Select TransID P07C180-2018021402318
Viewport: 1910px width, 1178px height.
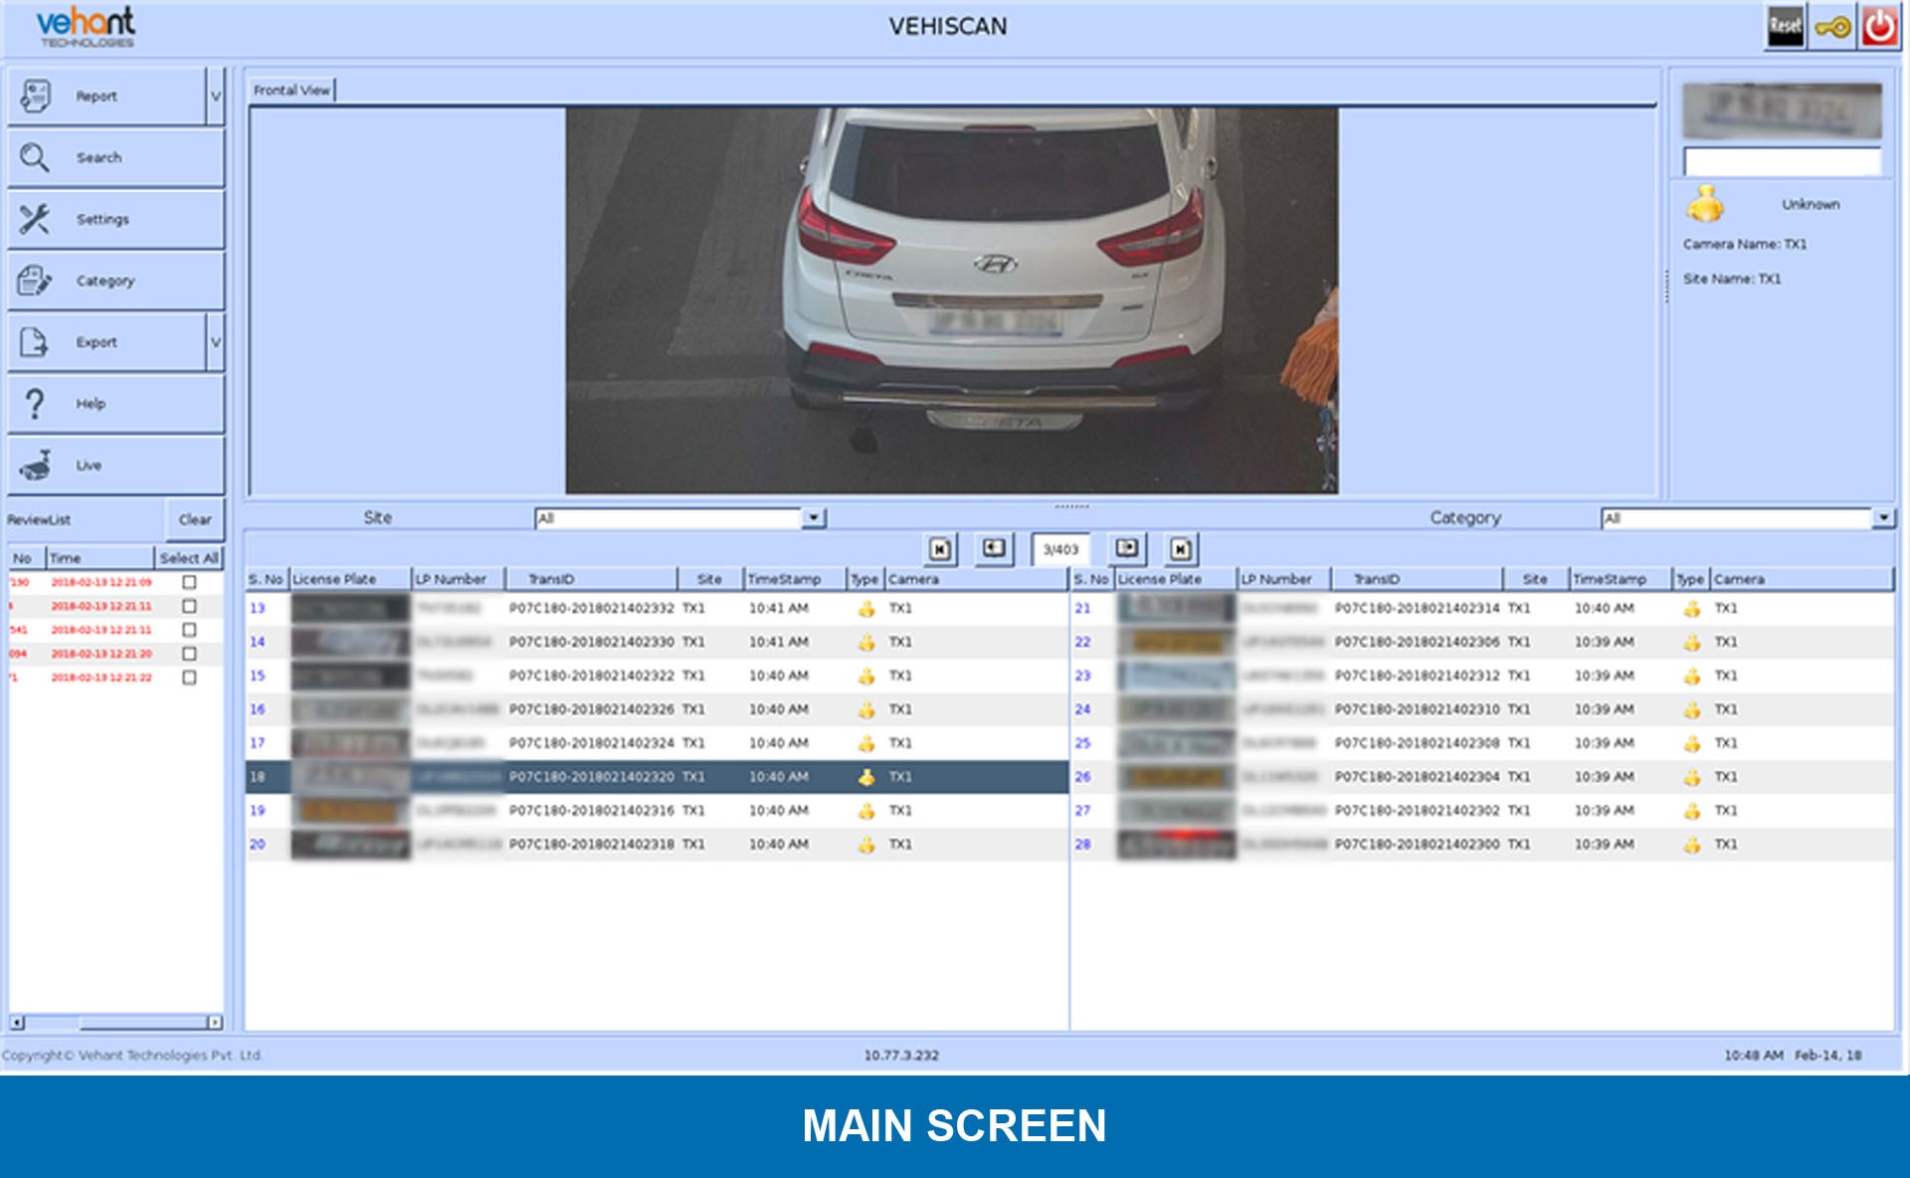point(591,845)
